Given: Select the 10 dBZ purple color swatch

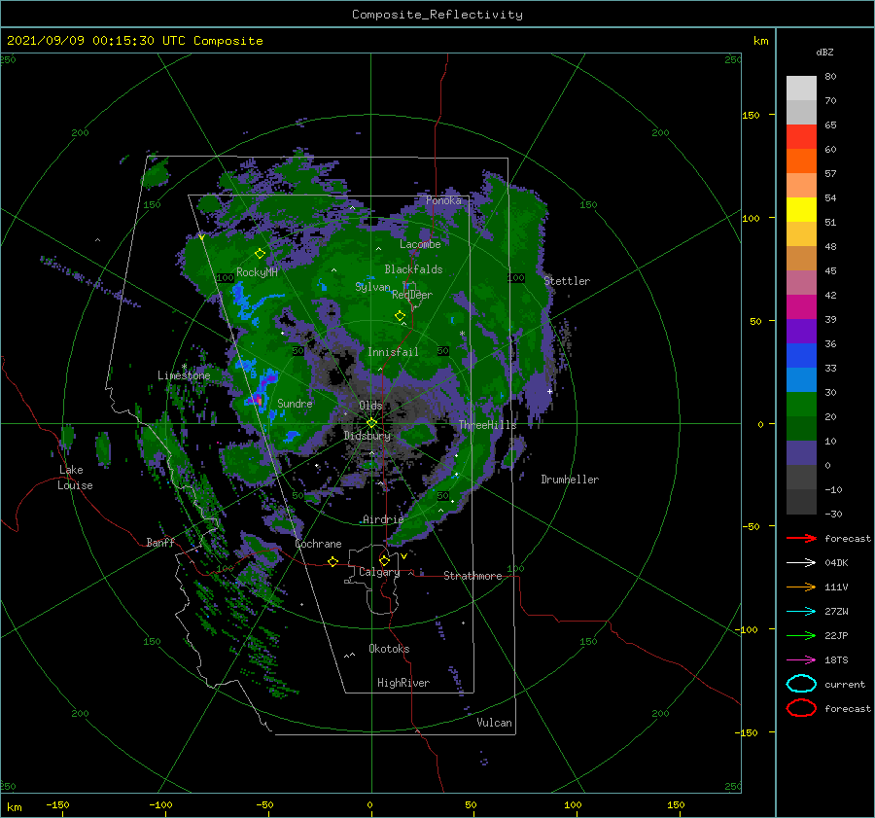Looking at the screenshot, I should click(801, 452).
